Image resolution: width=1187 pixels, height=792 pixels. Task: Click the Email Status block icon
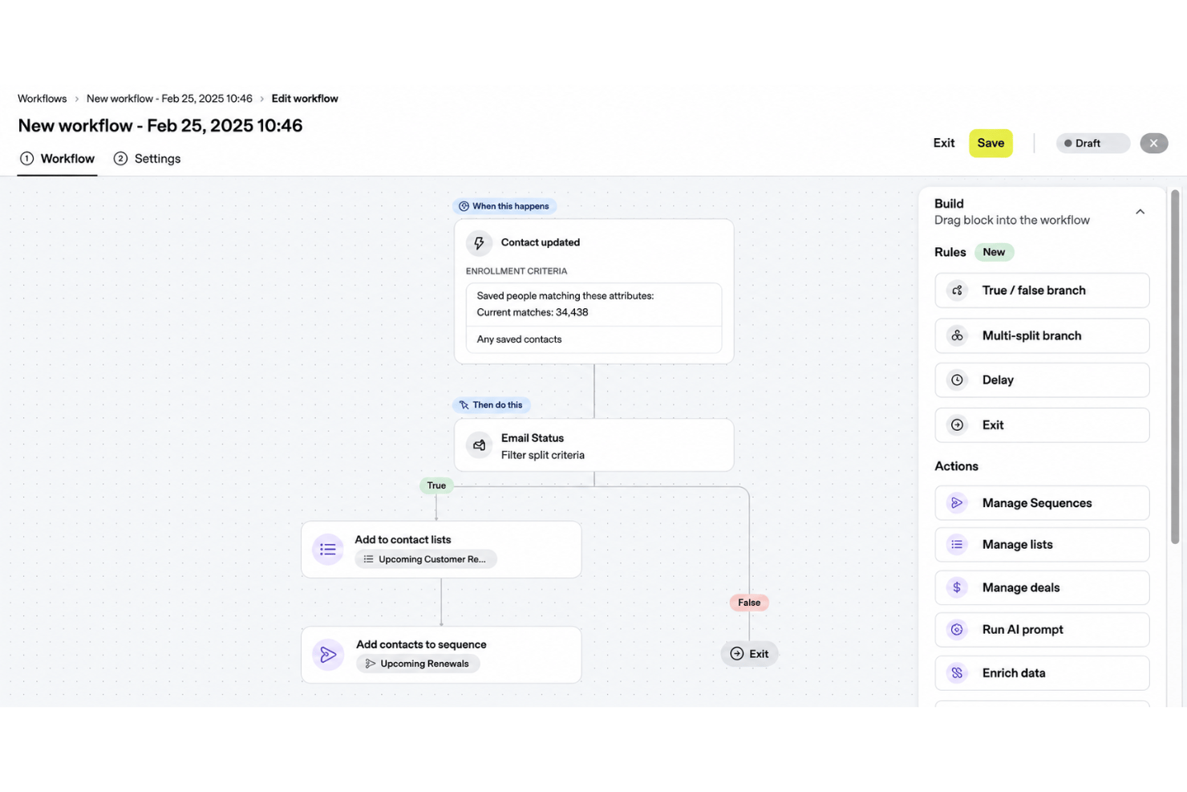coord(479,445)
